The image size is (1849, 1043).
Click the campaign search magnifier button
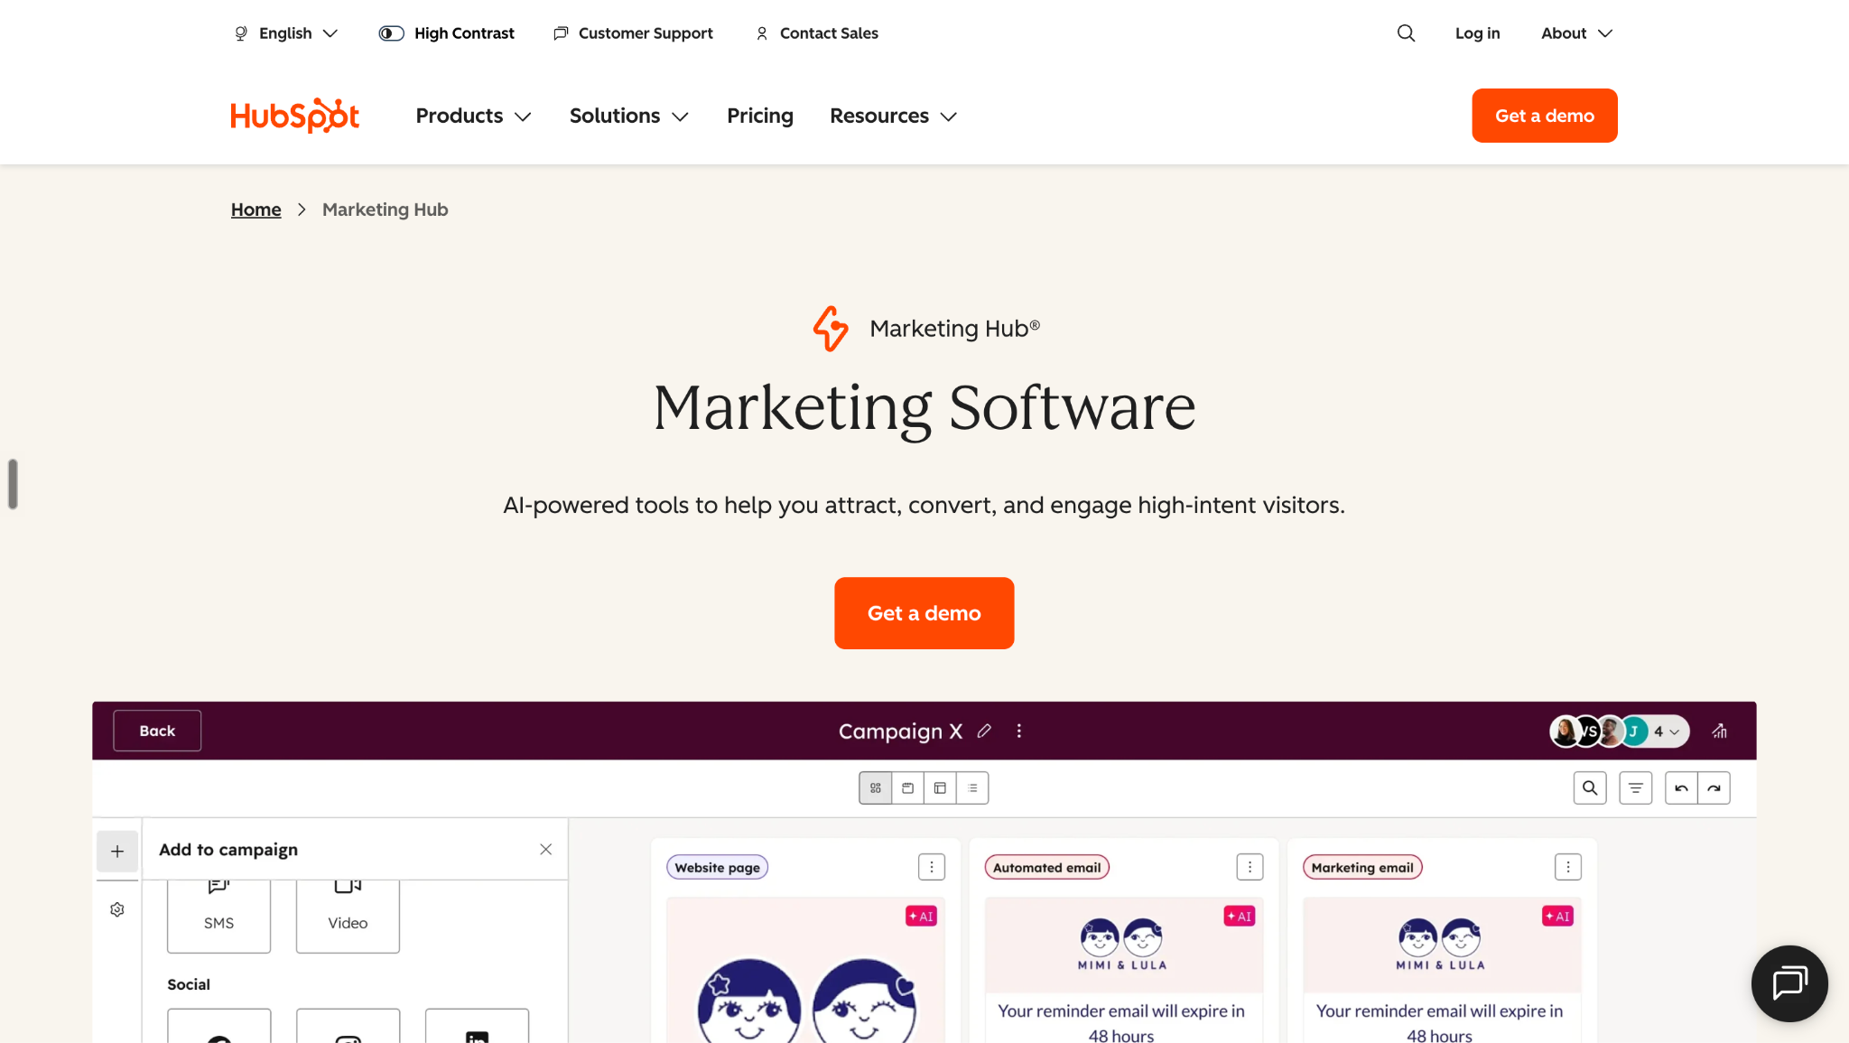click(x=1590, y=788)
